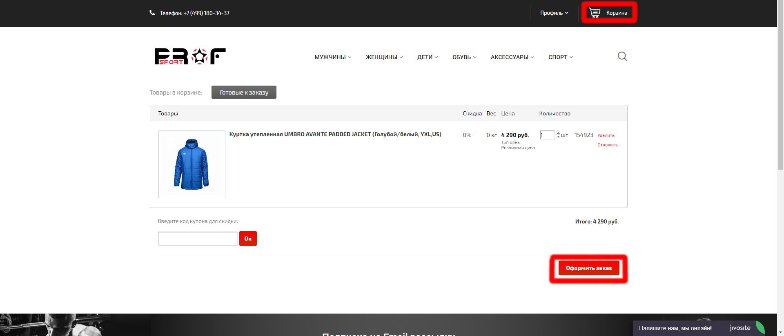
Task: Click the Введите код купона для скидки label
Action: coord(198,221)
